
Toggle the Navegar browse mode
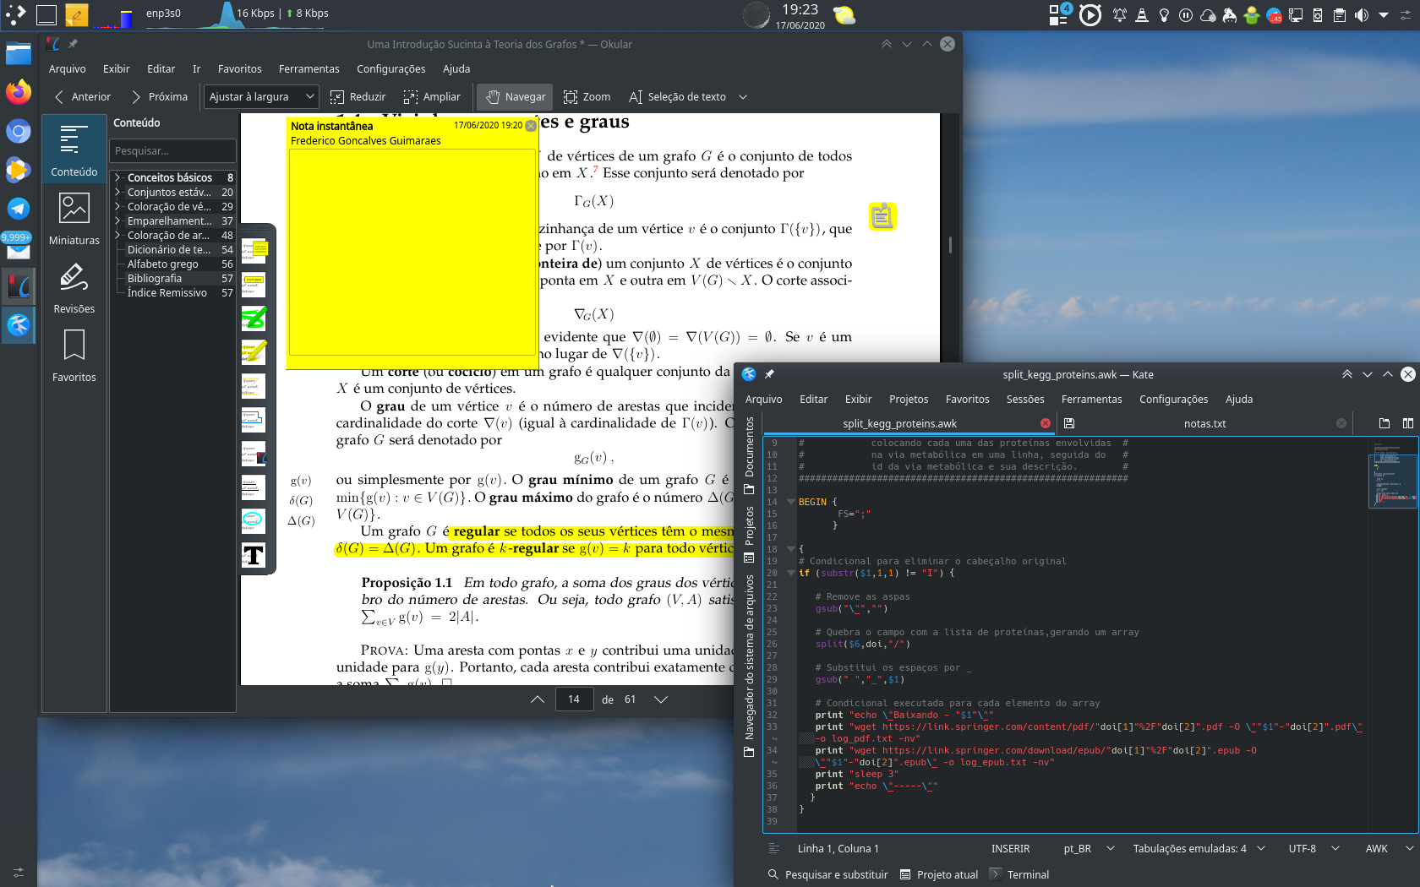515,97
